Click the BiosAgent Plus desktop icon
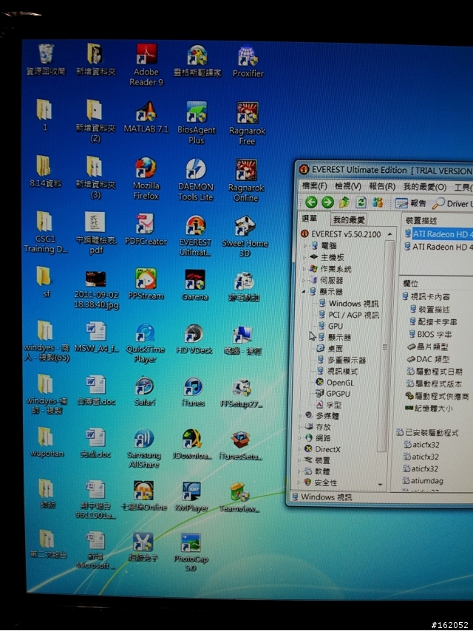 coord(196,123)
